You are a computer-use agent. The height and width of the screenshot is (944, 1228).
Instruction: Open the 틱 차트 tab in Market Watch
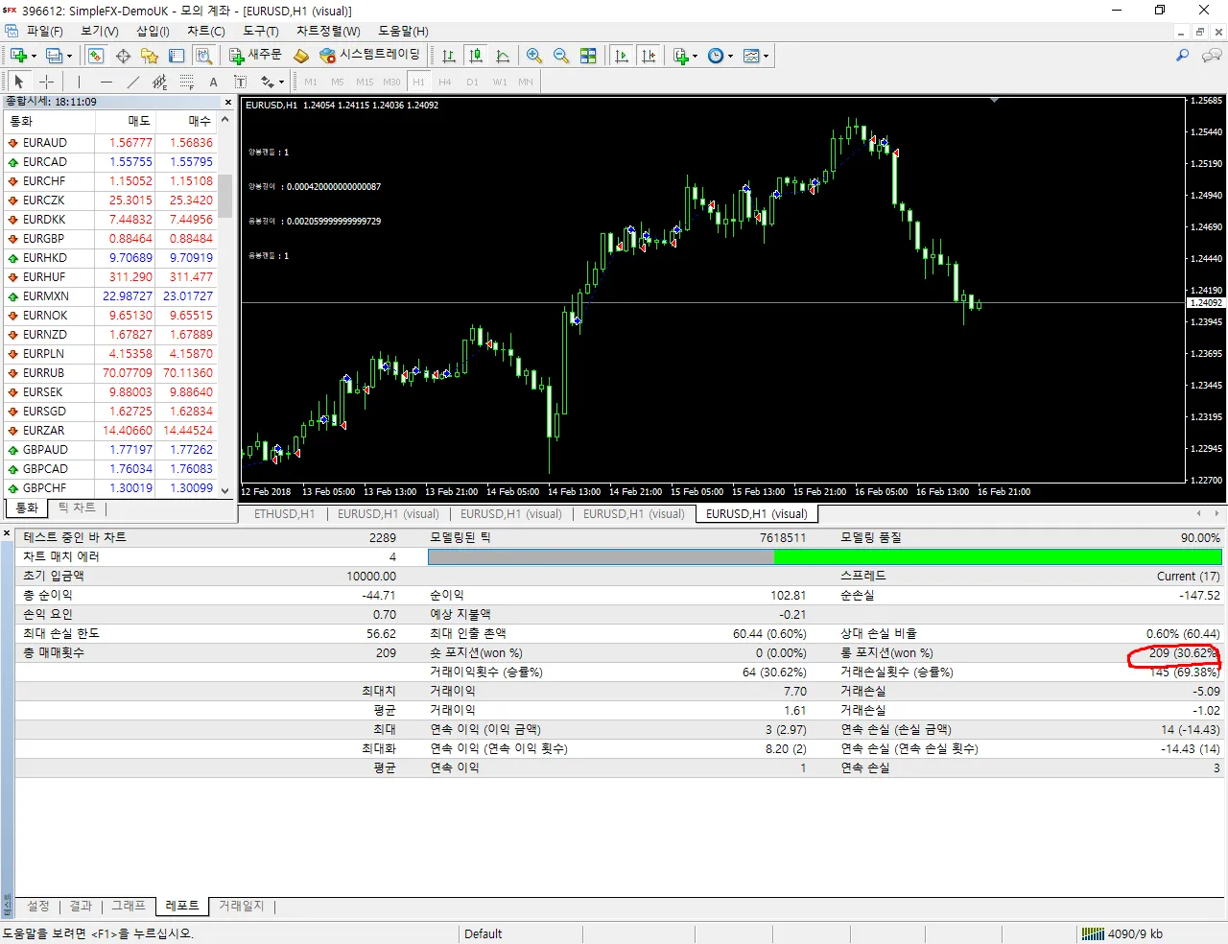[77, 508]
